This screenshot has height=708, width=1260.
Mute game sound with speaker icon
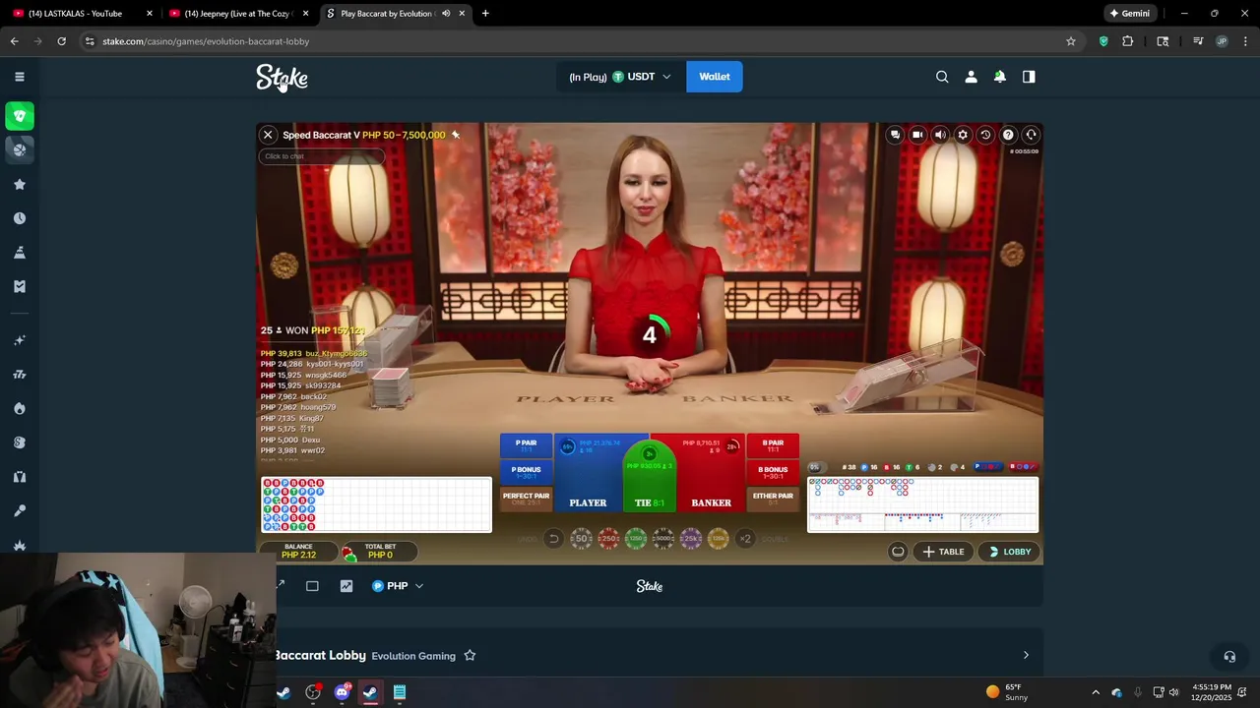pos(940,135)
